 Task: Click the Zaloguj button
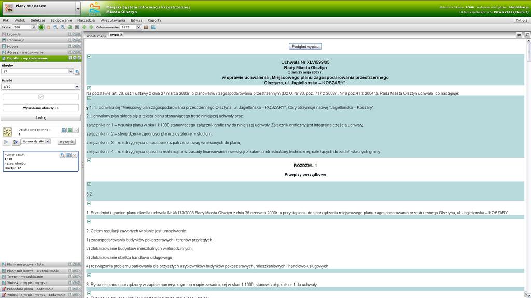[x=521, y=20]
